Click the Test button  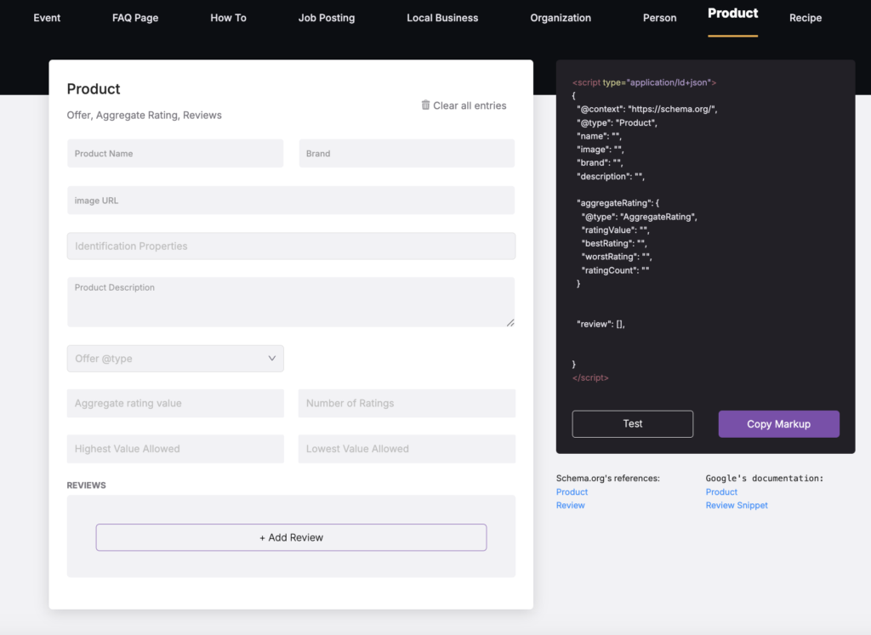(633, 424)
